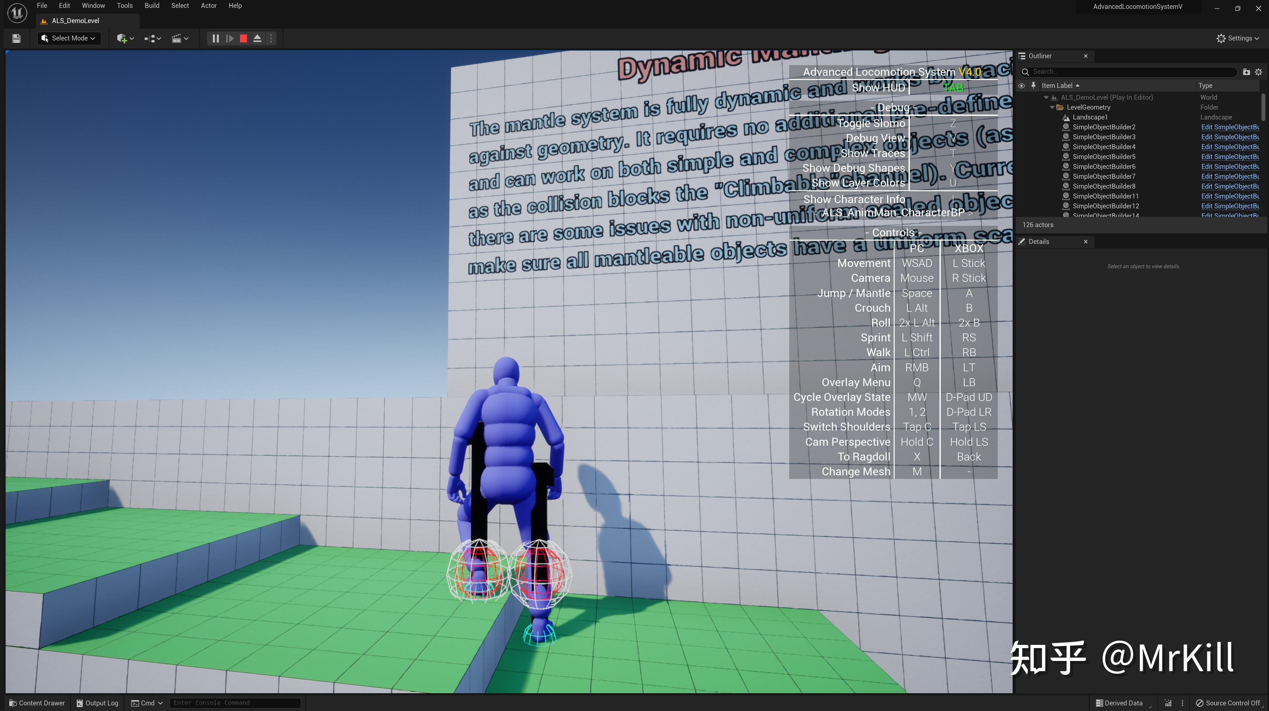This screenshot has height=711, width=1269.
Task: Collapse the LevelGeometry folder
Action: point(1052,107)
